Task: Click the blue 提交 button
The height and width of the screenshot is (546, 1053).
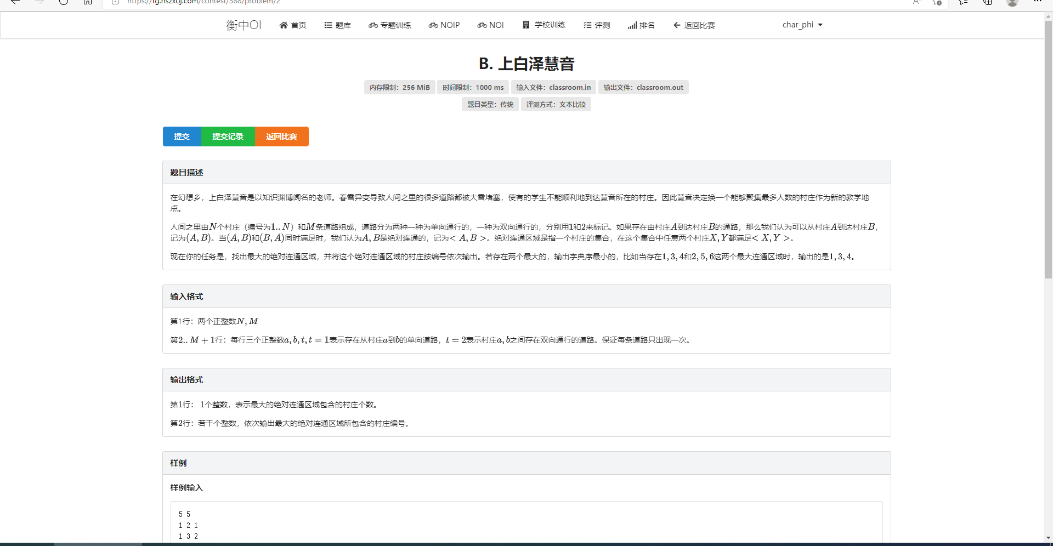Action: click(x=182, y=136)
